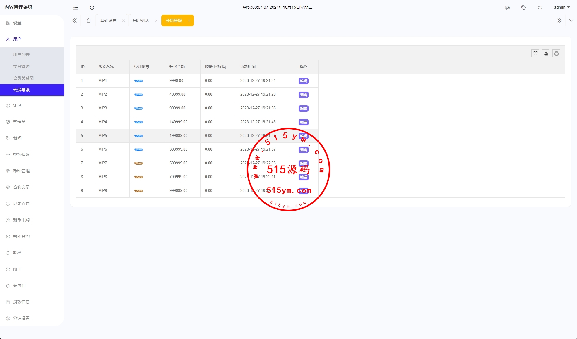
Task: Click the VIP7 badge thumbnail
Action: pyautogui.click(x=138, y=163)
